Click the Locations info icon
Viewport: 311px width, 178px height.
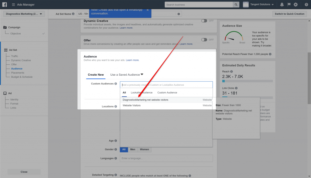(116, 107)
